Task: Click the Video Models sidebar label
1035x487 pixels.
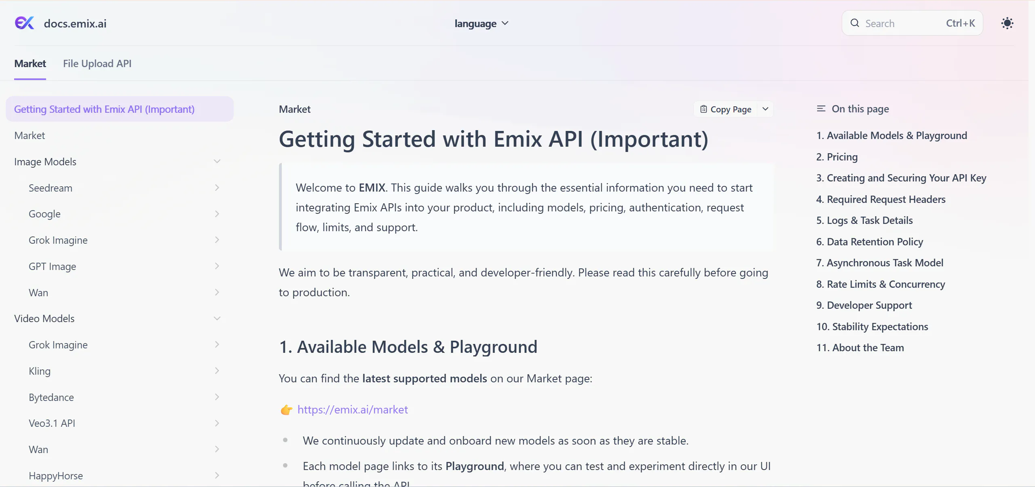Action: click(x=44, y=318)
